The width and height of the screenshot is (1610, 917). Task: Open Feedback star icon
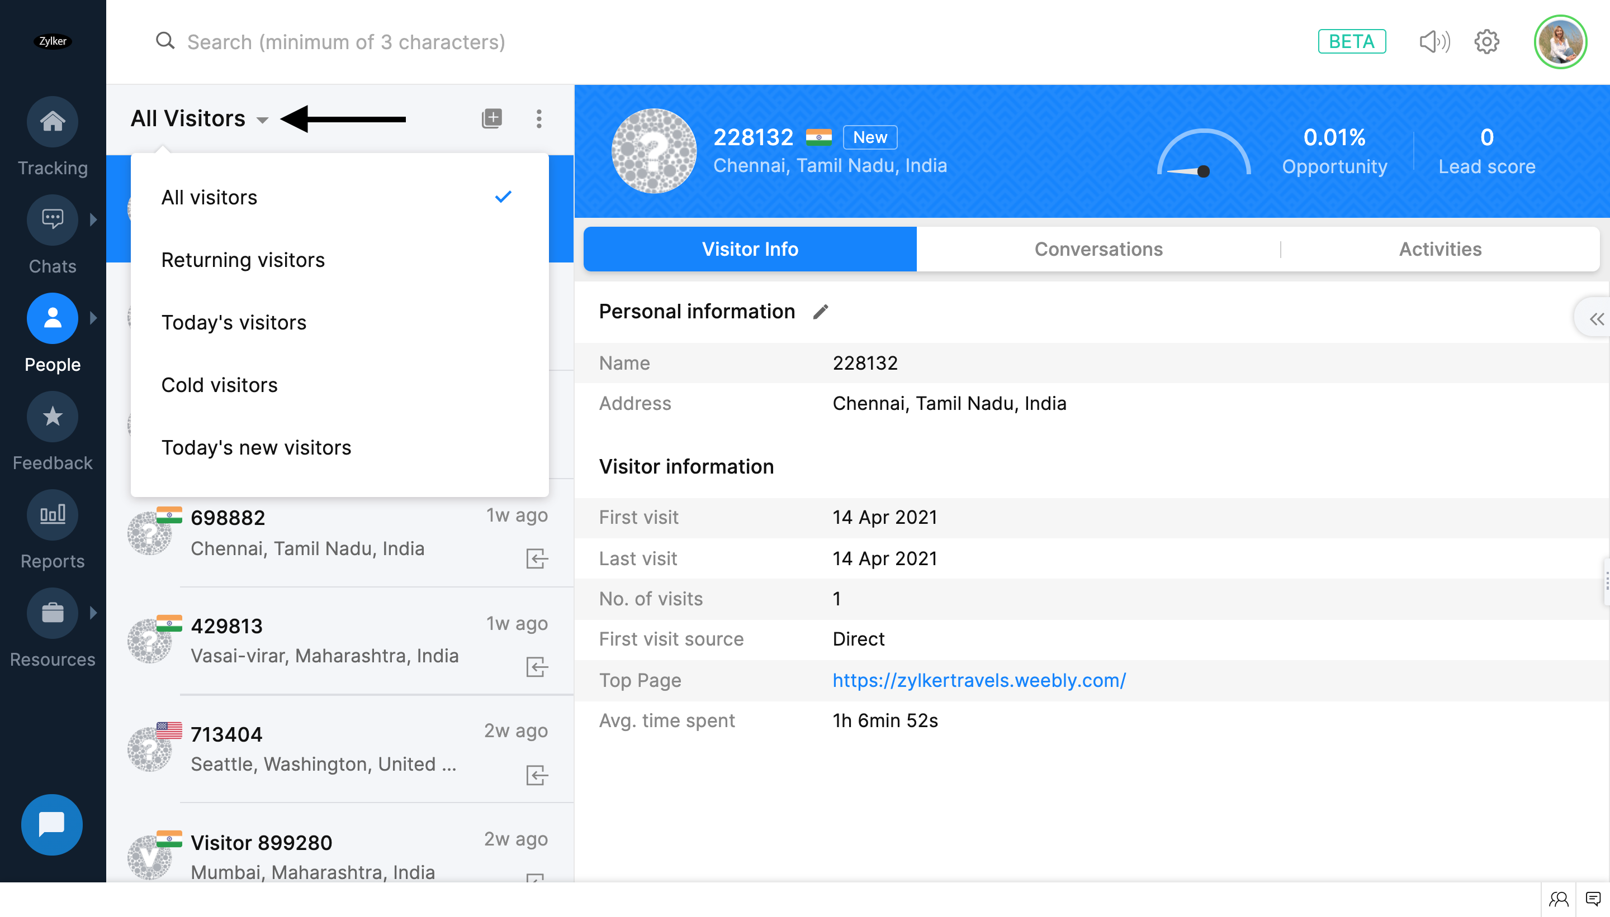point(53,416)
